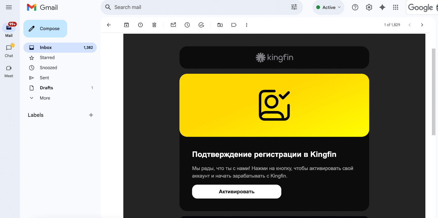Create new label with plus icon
438x218 pixels.
[91, 115]
